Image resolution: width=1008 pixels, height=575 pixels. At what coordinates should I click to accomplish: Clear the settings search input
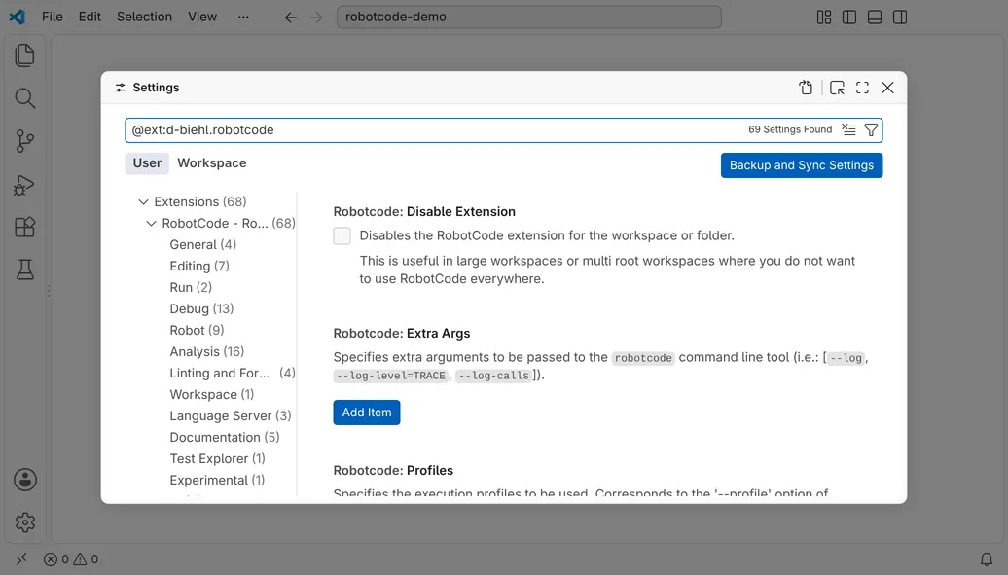848,130
